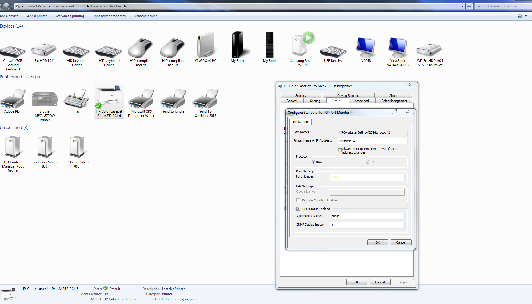Click 'Add a printer' in the toolbar

coord(37,16)
